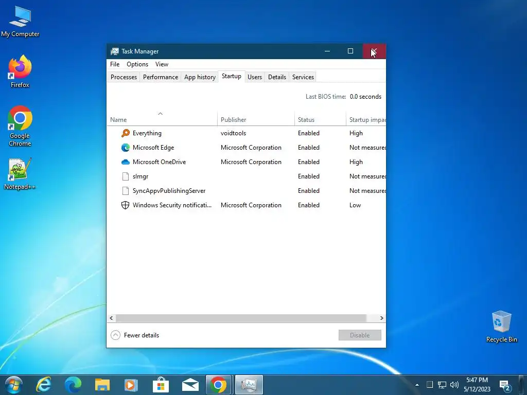Switch to the Services tab
Viewport: 527px width, 395px height.
pyautogui.click(x=303, y=77)
